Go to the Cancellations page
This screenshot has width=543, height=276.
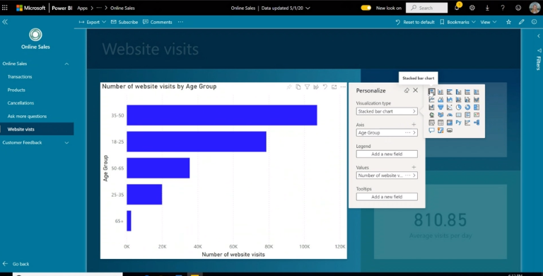[x=21, y=103]
